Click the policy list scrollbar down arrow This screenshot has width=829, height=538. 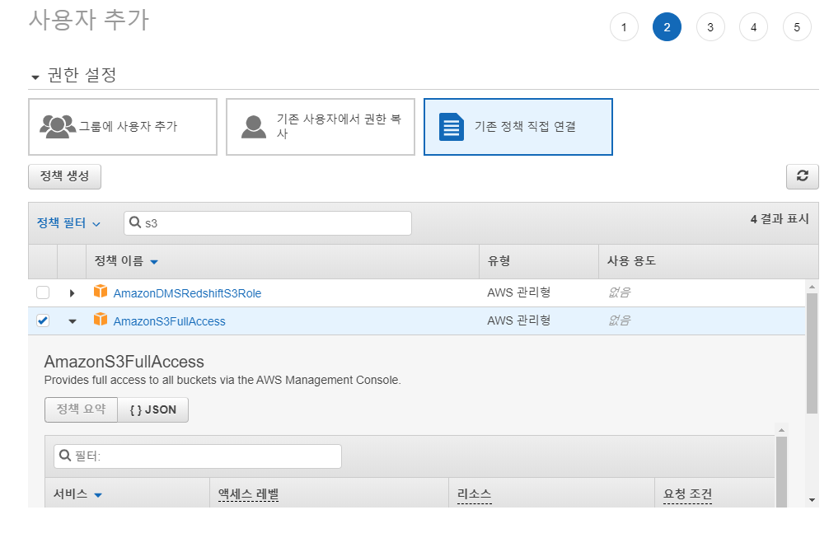(812, 499)
